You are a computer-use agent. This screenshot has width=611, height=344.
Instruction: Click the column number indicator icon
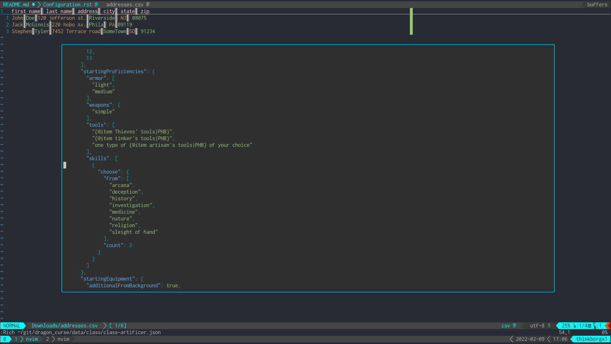click(595, 326)
